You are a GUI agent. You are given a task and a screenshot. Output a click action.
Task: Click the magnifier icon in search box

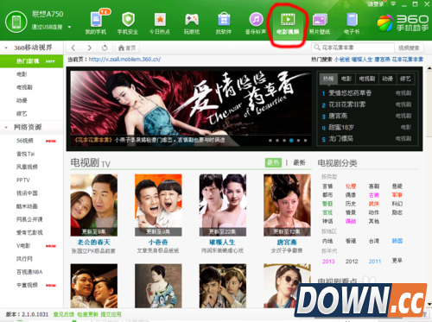[317, 47]
